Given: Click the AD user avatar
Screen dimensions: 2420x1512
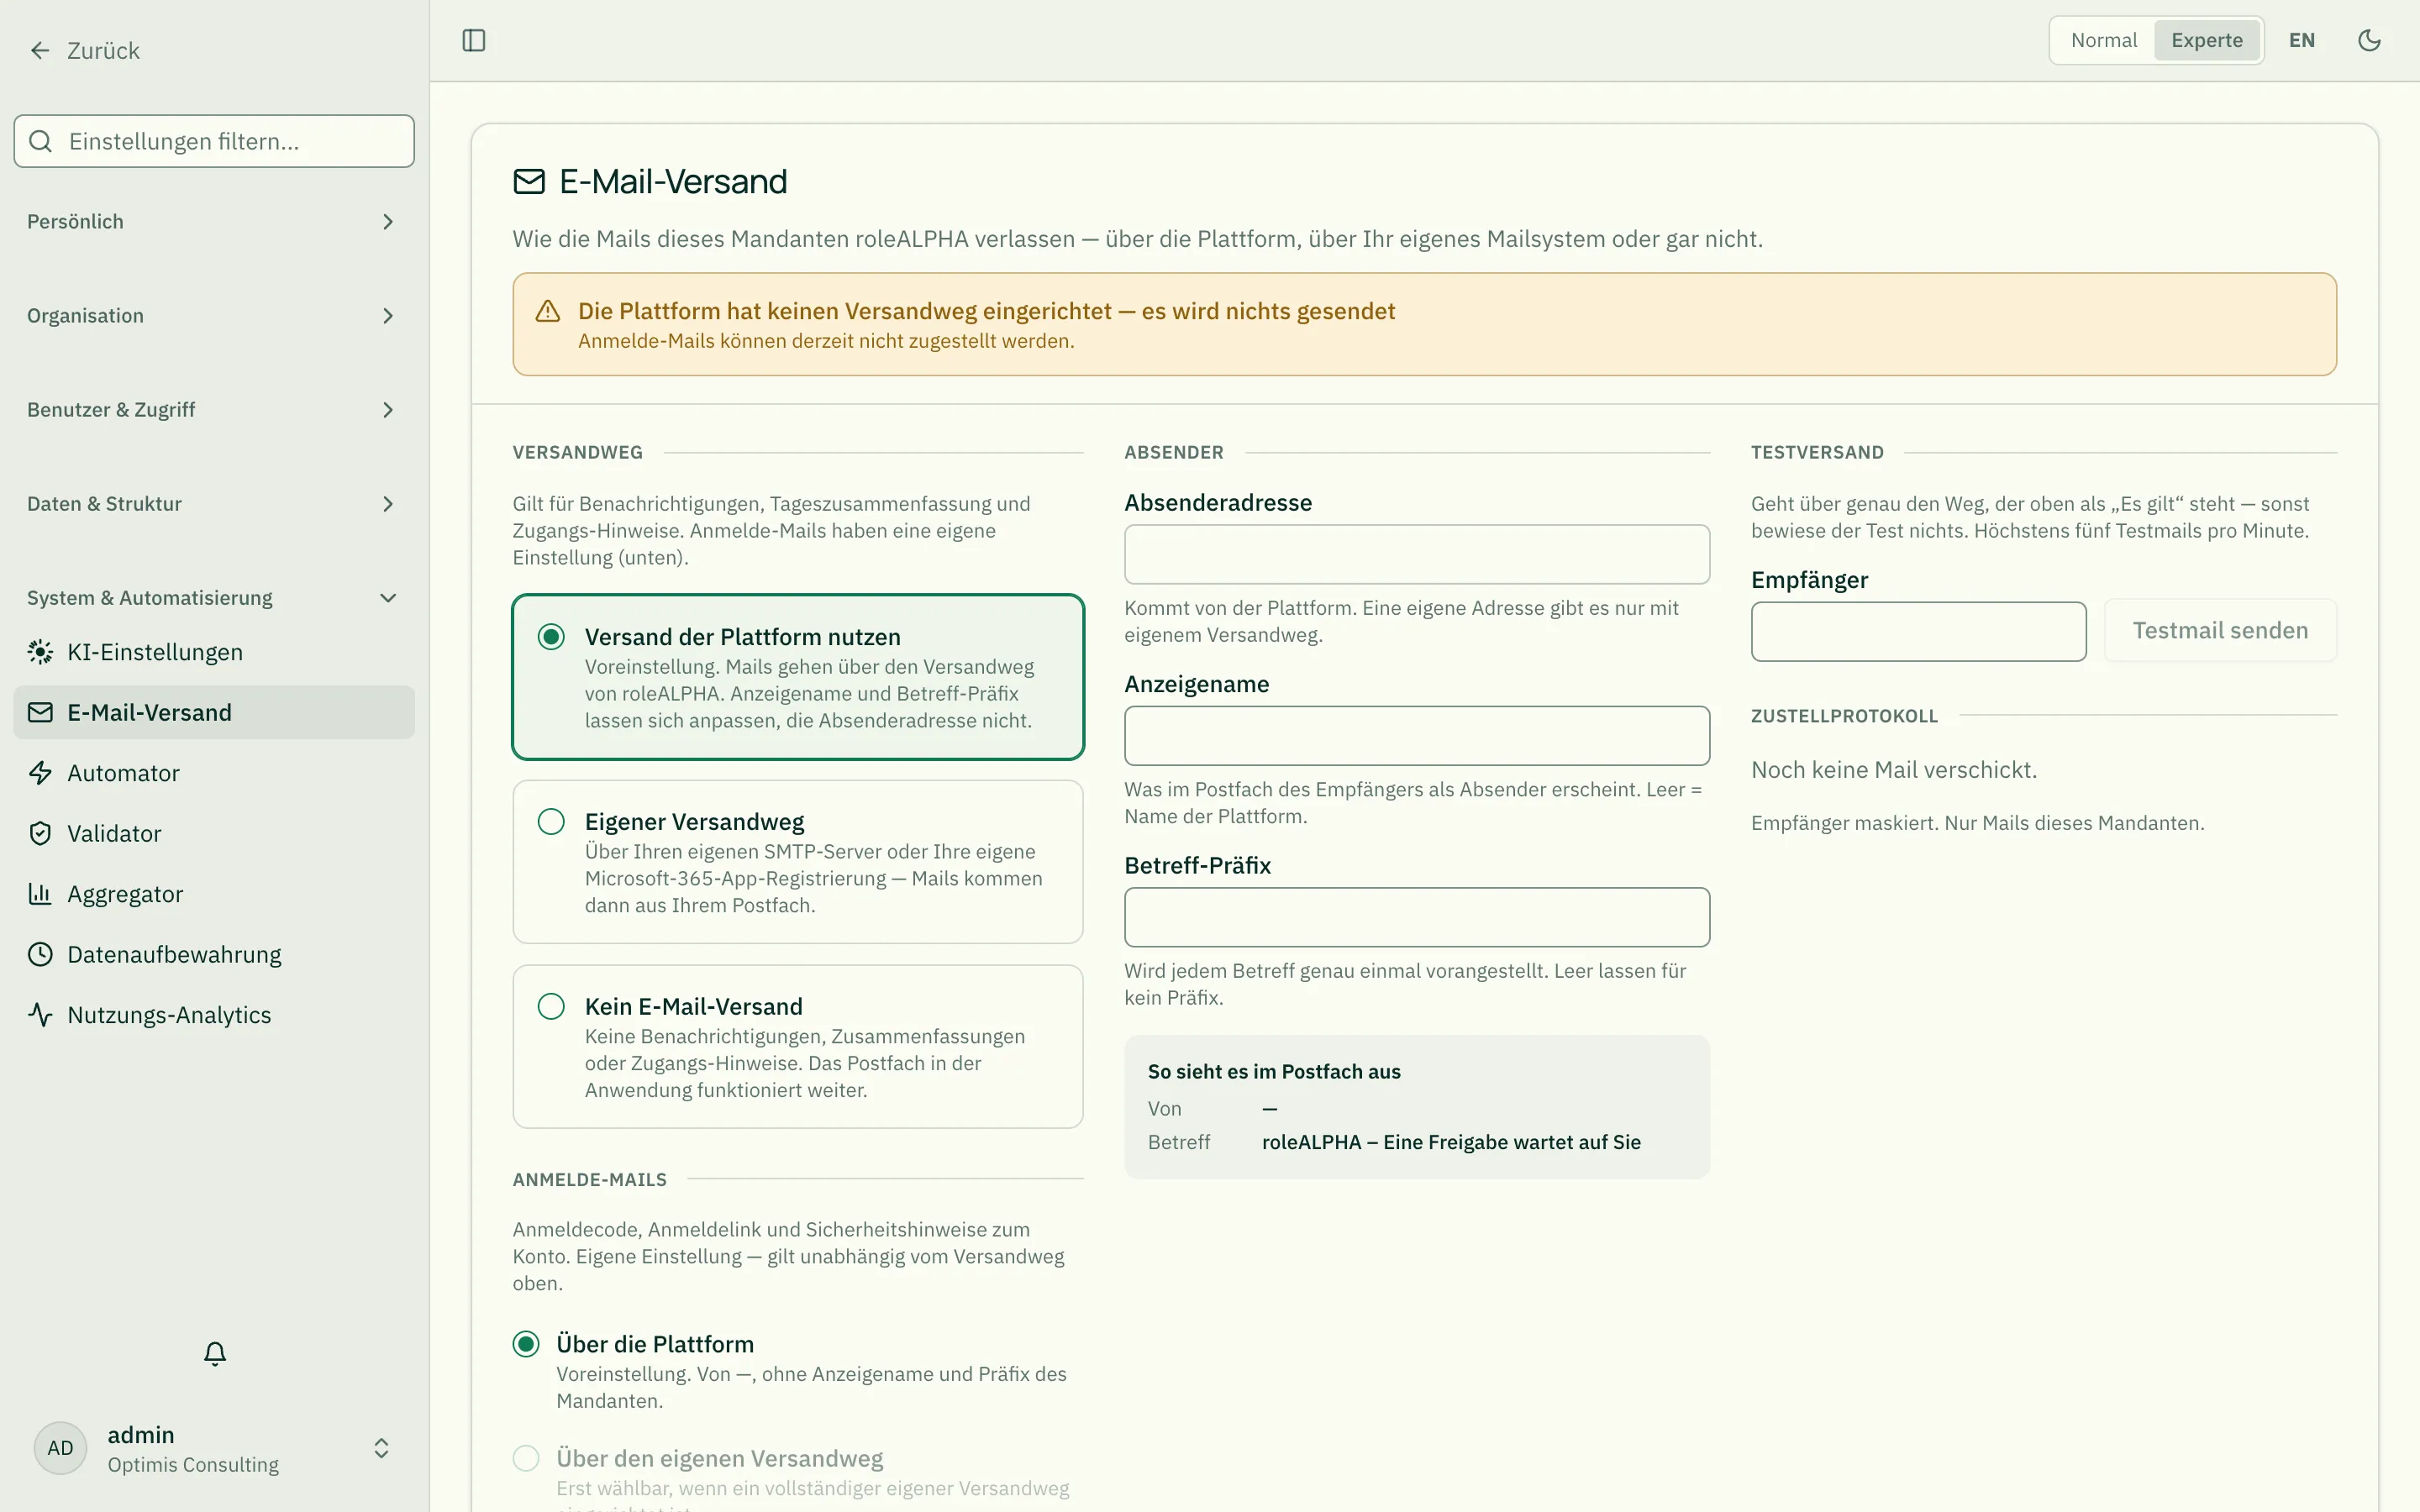Looking at the screenshot, I should 60,1448.
